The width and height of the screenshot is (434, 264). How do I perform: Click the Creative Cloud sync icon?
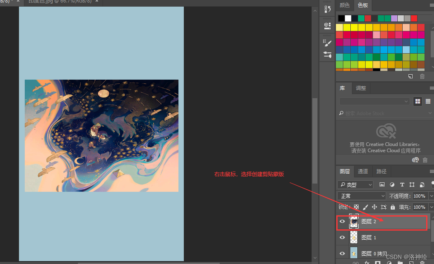coord(415,160)
